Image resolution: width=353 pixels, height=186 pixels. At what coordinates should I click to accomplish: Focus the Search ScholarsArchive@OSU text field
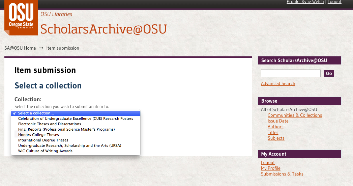[291, 74]
